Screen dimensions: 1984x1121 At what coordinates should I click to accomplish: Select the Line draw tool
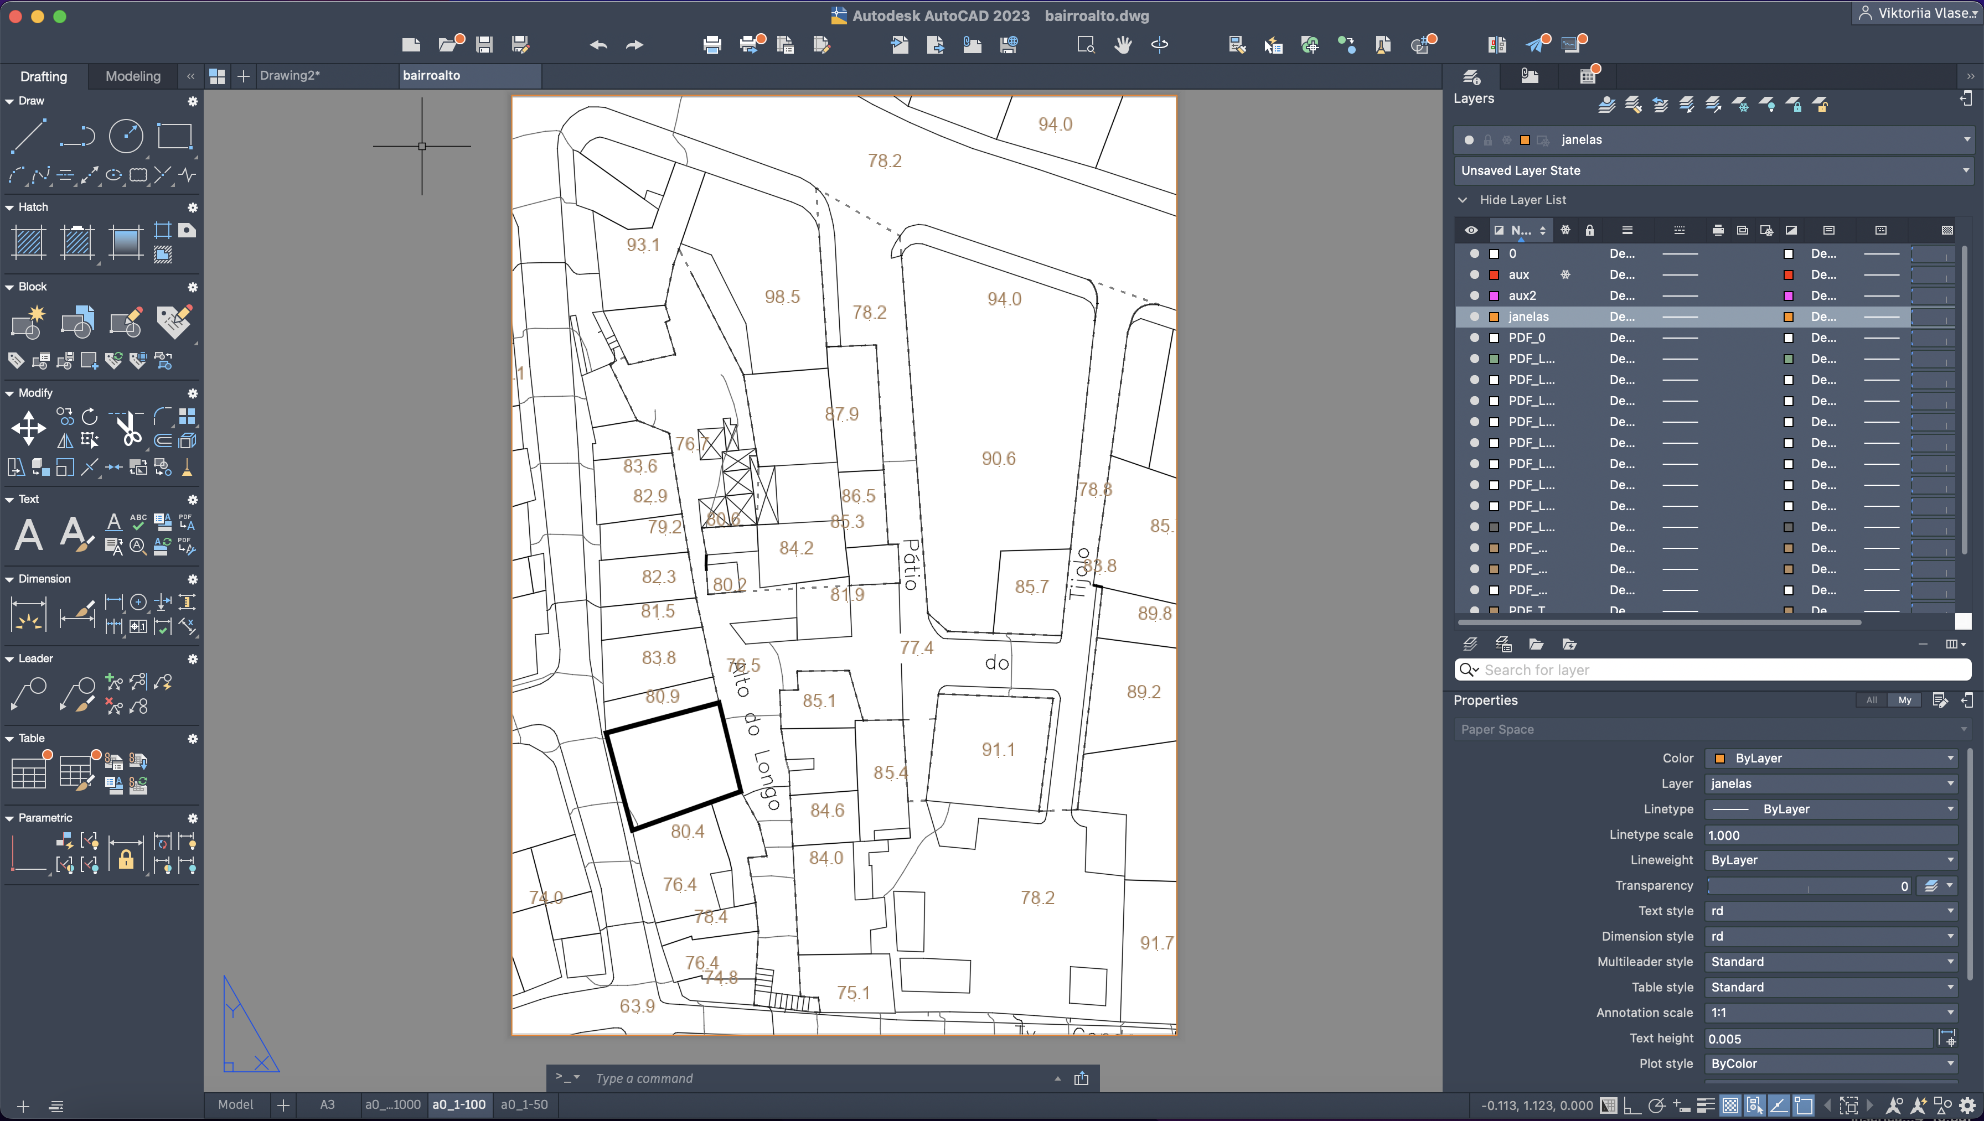28,136
